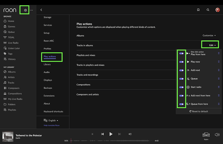Open Live Radio in the sidebar

13,42
